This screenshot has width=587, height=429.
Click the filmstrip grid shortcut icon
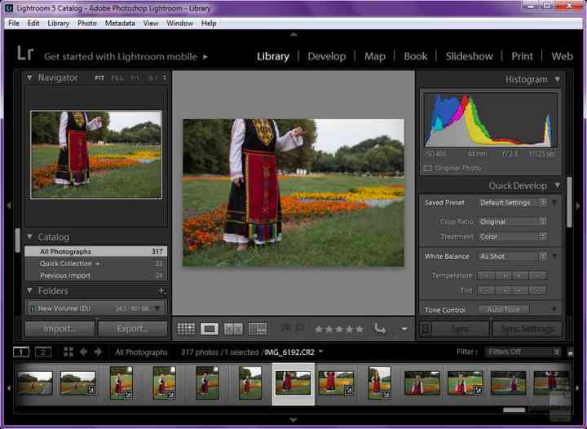tap(67, 352)
